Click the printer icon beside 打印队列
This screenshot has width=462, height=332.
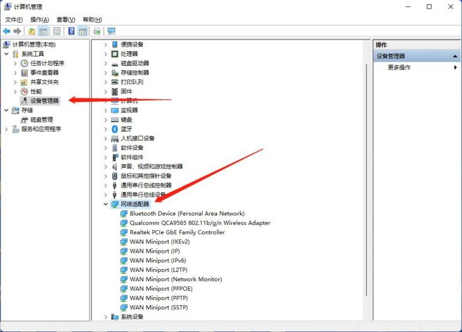point(115,82)
